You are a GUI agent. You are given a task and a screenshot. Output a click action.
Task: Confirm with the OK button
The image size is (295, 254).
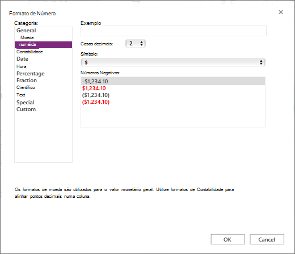click(227, 239)
